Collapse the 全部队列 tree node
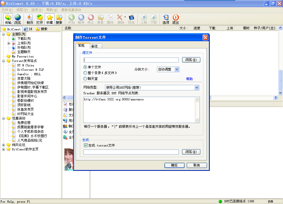Screen dimensions: 283x204 3,34
